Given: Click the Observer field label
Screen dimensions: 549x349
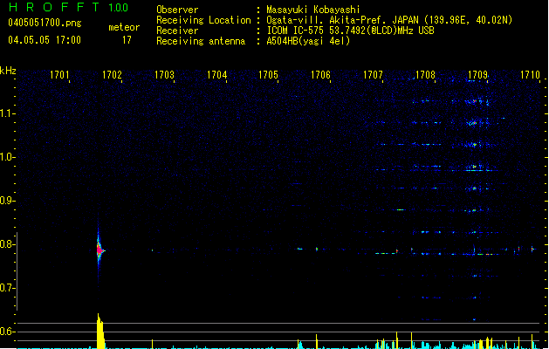Looking at the screenshot, I should 177,10.
